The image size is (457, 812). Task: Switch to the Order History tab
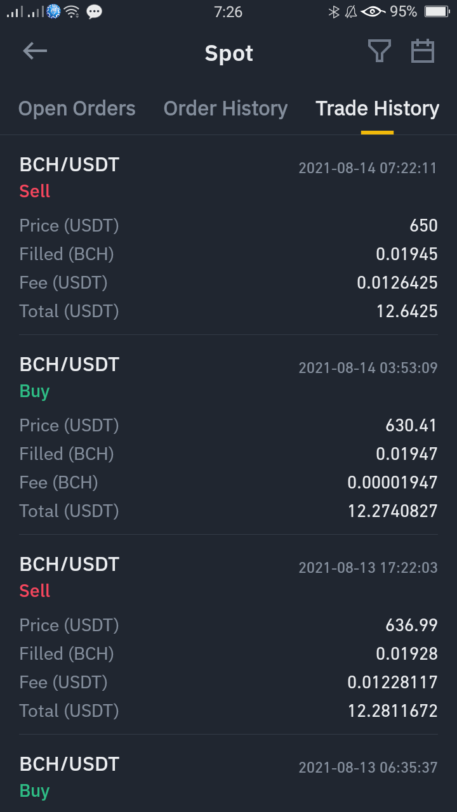(x=225, y=108)
